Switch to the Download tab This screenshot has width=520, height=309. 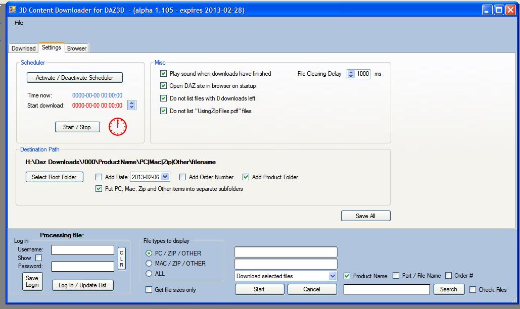[x=23, y=48]
